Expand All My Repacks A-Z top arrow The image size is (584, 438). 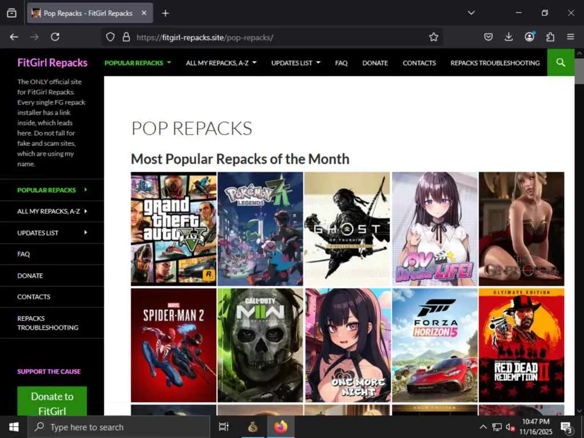[254, 63]
